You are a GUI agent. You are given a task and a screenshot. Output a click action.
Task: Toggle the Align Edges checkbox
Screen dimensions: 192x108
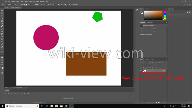tap(72, 5)
